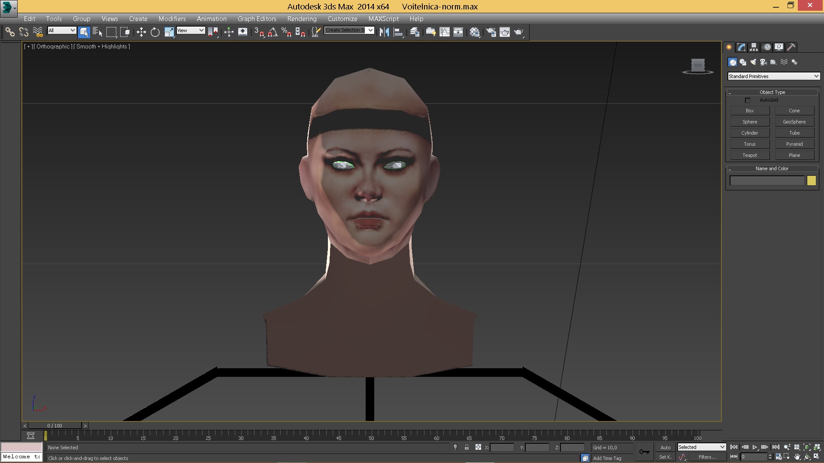This screenshot has height=463, width=824.
Task: Click the Render Production teapot icon
Action: click(518, 32)
